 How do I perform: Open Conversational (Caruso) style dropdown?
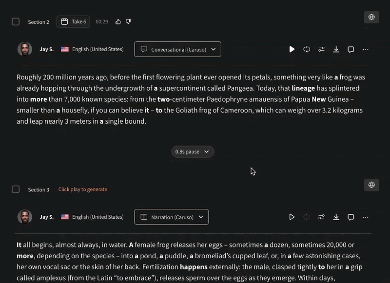point(177,49)
